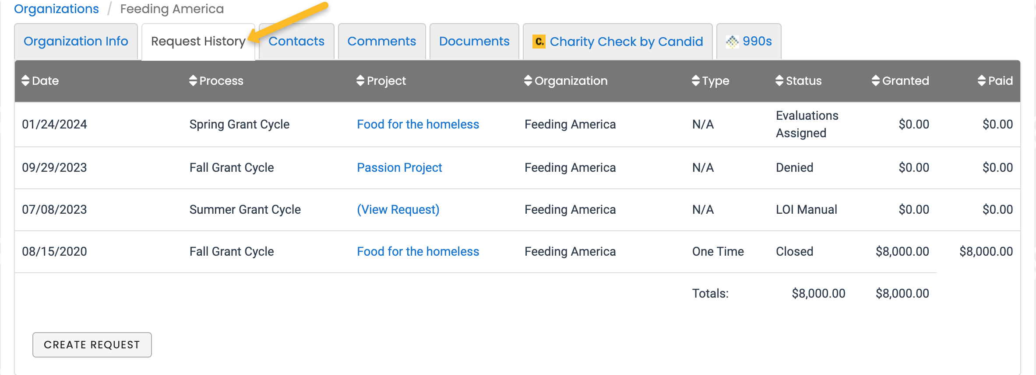The height and width of the screenshot is (375, 1036).
Task: Navigate back using the Organizations breadcrumb
Action: pos(56,8)
